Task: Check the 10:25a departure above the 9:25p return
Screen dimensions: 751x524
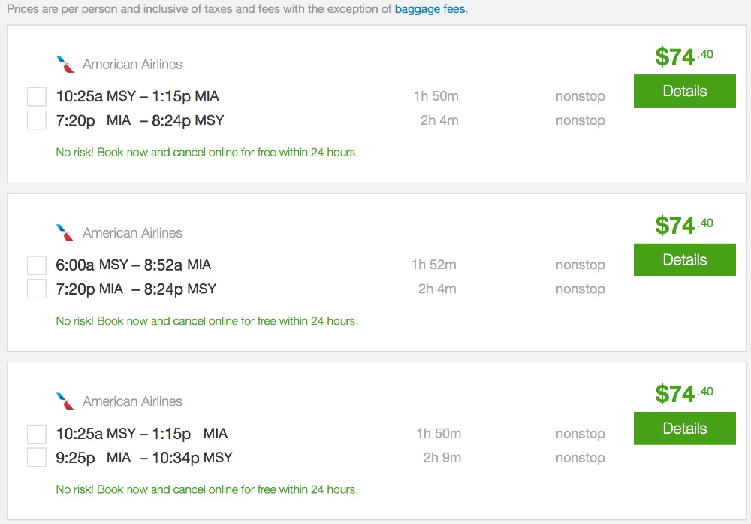Action: 37,434
